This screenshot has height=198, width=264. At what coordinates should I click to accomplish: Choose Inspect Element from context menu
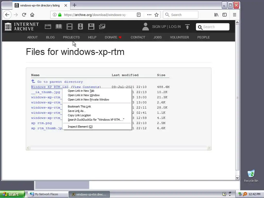coord(97,127)
